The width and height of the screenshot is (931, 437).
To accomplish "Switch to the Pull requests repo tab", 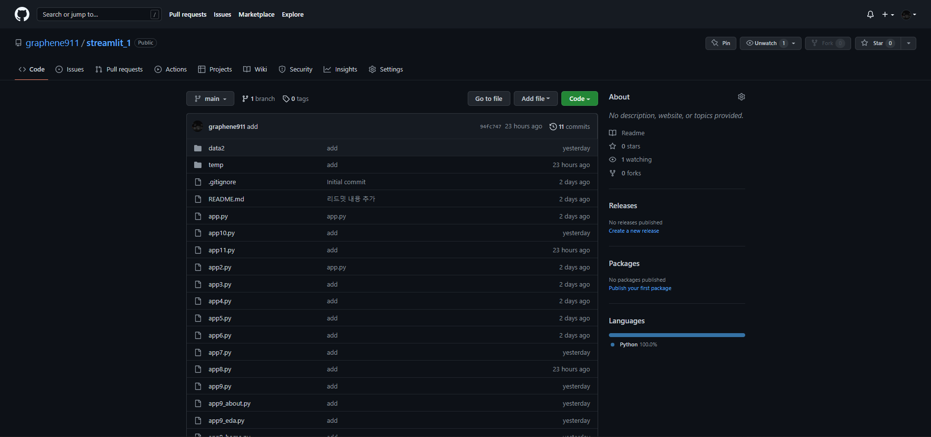I will (119, 70).
